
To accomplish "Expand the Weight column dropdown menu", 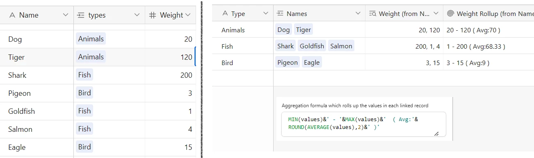I will point(188,15).
